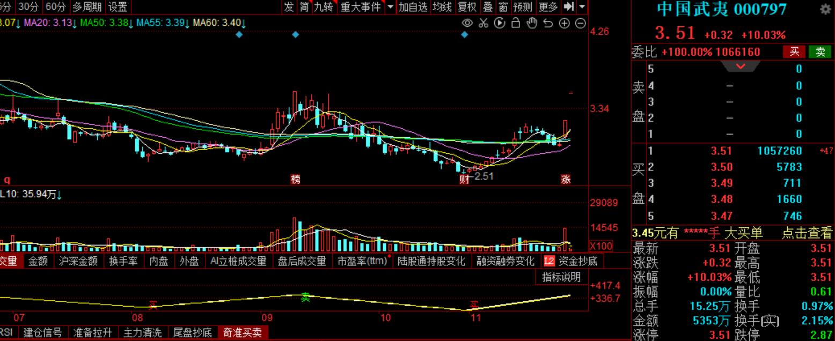Expand dropdown arrow after 重大事件
The width and height of the screenshot is (835, 341).
pos(390,7)
